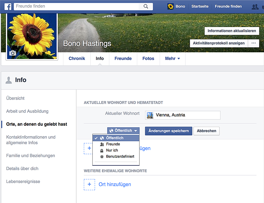Open Übersicht in the Info sidebar

coord(15,98)
